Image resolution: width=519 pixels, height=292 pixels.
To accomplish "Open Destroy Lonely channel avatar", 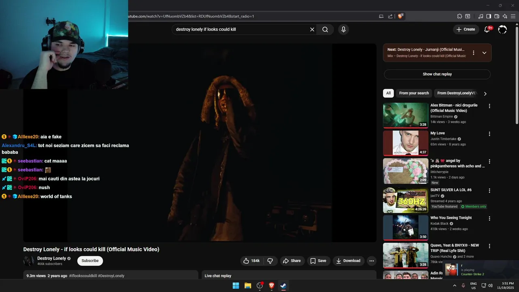I will pyautogui.click(x=29, y=261).
